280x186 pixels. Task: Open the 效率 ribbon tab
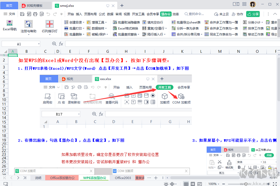point(176,14)
